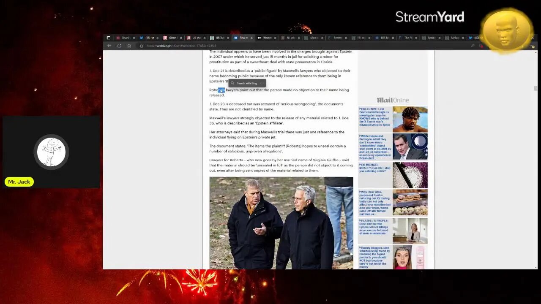This screenshot has height=304, width=541.
Task: Click paragraph starting 'Her attorneys said that during'
Action: tap(277, 134)
